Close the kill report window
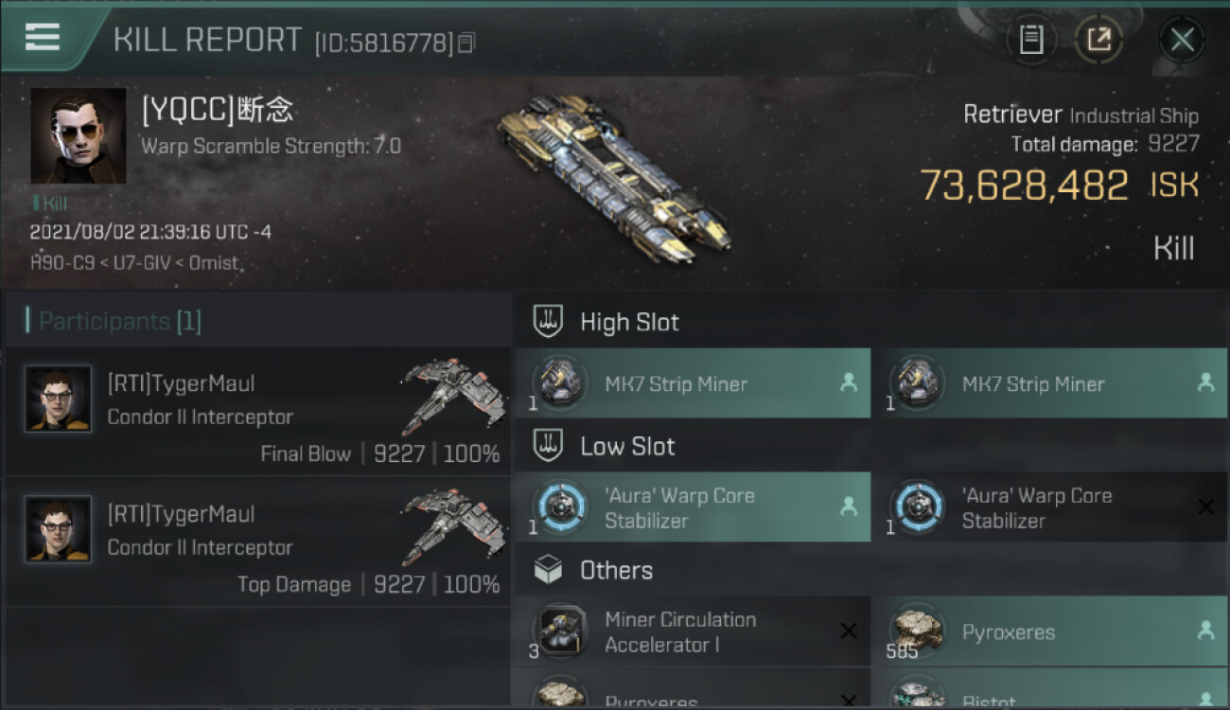1230x710 pixels. pyautogui.click(x=1182, y=40)
